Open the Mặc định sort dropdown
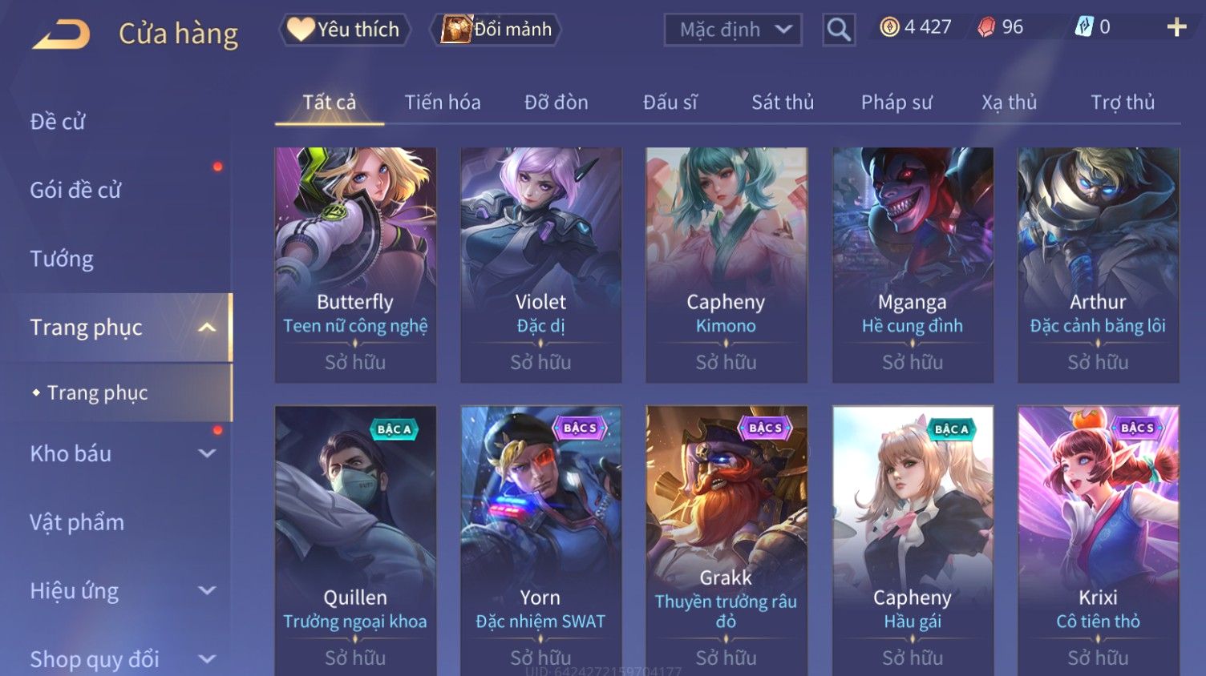This screenshot has width=1206, height=676. 733,30
